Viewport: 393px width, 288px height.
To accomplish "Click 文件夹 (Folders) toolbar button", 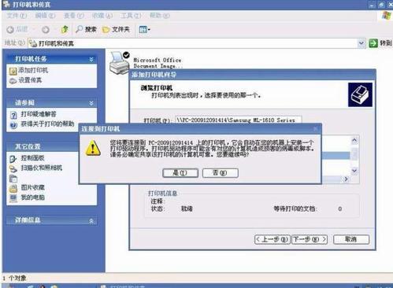I will click(x=117, y=29).
